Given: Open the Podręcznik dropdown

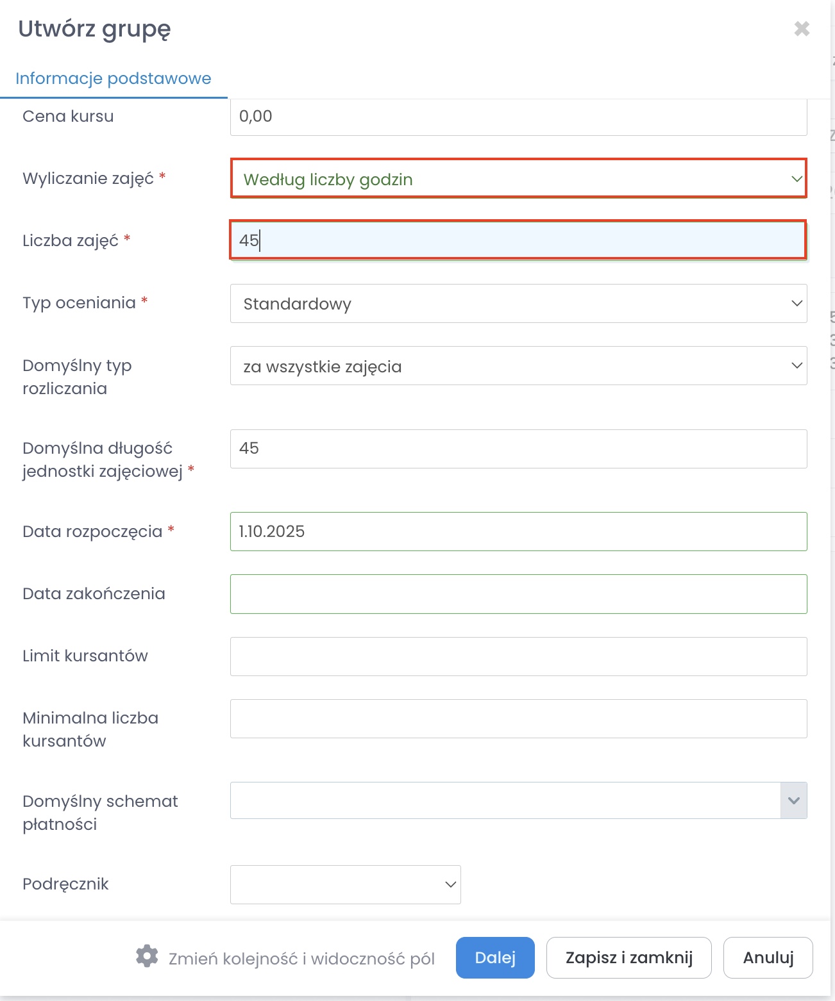Looking at the screenshot, I should coord(345,884).
